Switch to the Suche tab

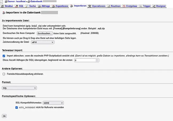31,6
